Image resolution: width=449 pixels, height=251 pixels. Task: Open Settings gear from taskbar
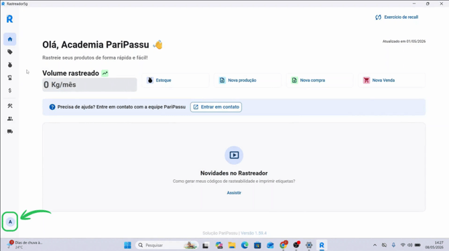coord(309,245)
